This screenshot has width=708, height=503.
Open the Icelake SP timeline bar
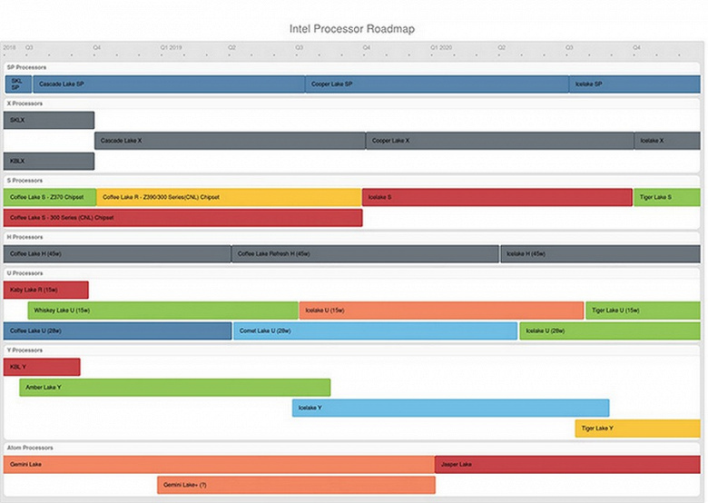[634, 84]
